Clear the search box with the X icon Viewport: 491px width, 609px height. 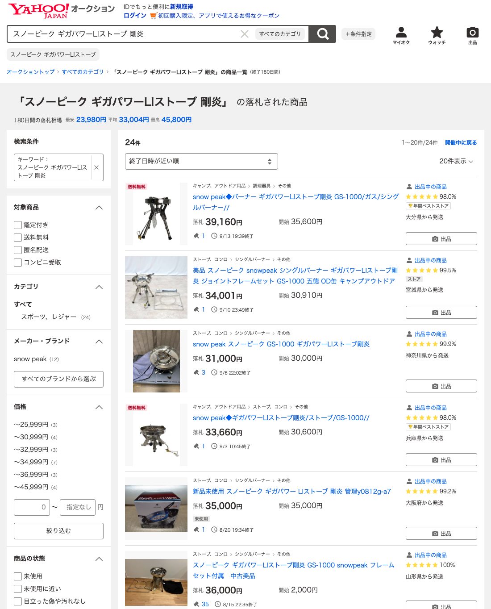[245, 34]
